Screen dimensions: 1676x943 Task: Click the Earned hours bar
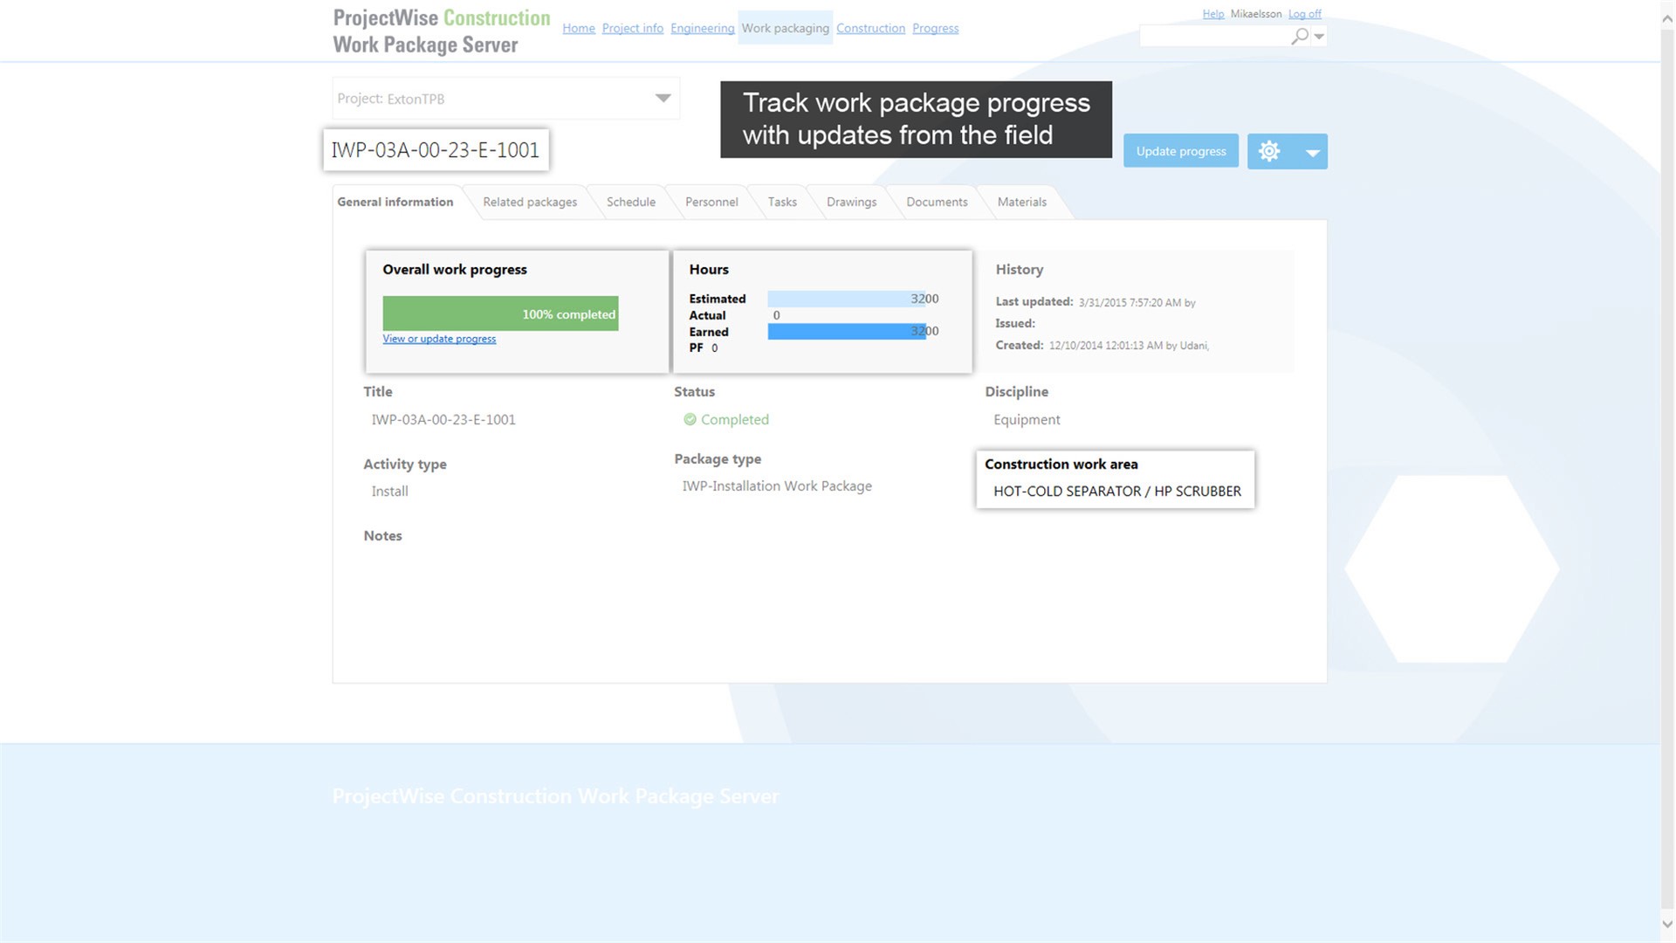(x=847, y=331)
